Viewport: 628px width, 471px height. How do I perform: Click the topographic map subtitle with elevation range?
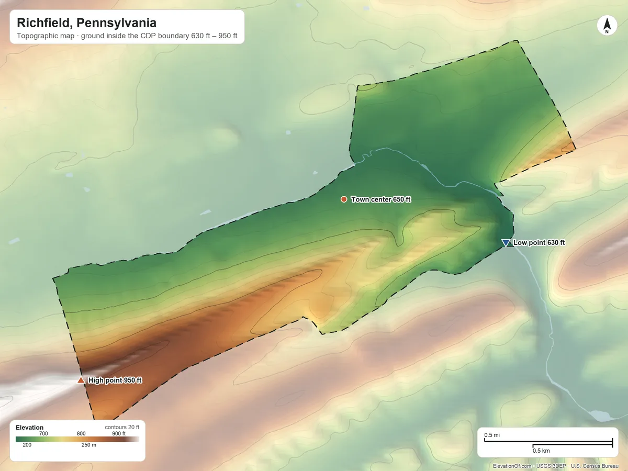pyautogui.click(x=127, y=37)
